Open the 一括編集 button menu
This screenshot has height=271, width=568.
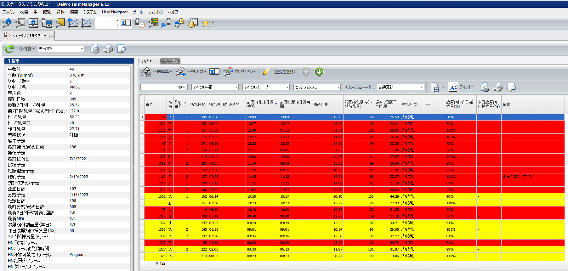(x=157, y=72)
